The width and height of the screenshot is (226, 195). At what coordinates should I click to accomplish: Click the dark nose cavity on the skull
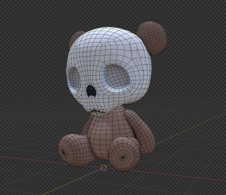91,91
